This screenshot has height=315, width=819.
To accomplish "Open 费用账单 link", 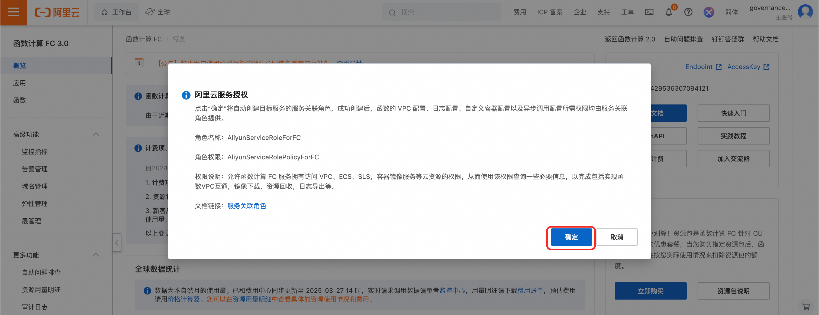I will pyautogui.click(x=530, y=291).
